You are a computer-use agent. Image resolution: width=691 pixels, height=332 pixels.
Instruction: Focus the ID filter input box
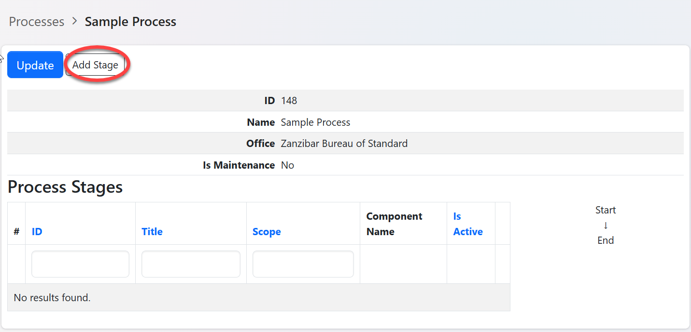pyautogui.click(x=80, y=264)
